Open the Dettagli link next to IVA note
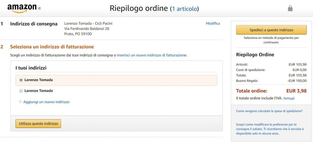 click(289, 99)
